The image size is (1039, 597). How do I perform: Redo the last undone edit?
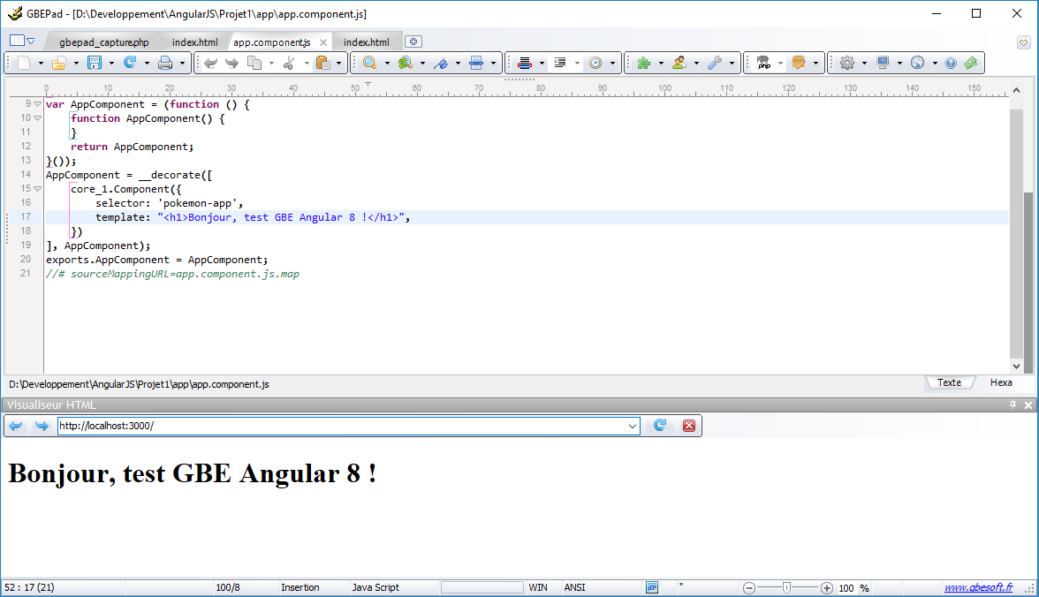click(x=231, y=63)
